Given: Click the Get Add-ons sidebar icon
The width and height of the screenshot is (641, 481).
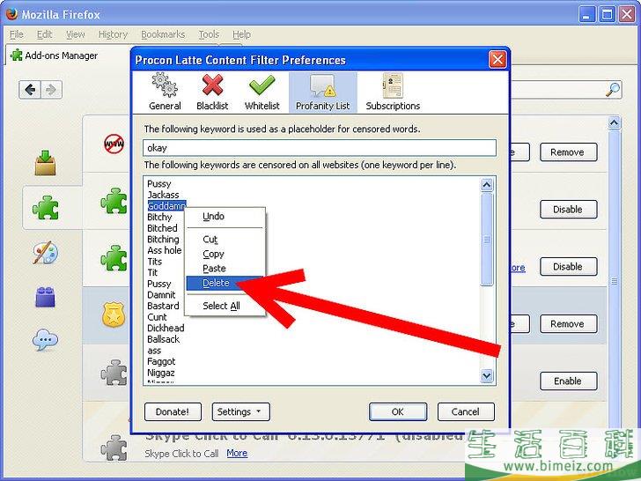Looking at the screenshot, I should tap(46, 162).
